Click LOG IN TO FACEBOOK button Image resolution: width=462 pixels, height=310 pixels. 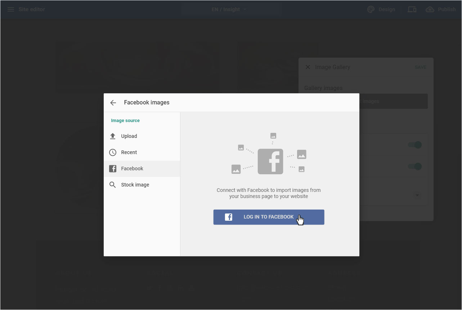tap(269, 217)
